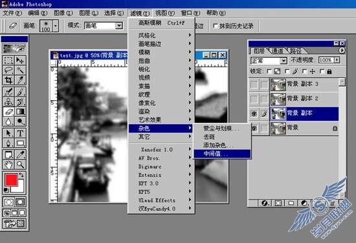
Task: Choose the Type tool (T)
Action: coord(20,133)
